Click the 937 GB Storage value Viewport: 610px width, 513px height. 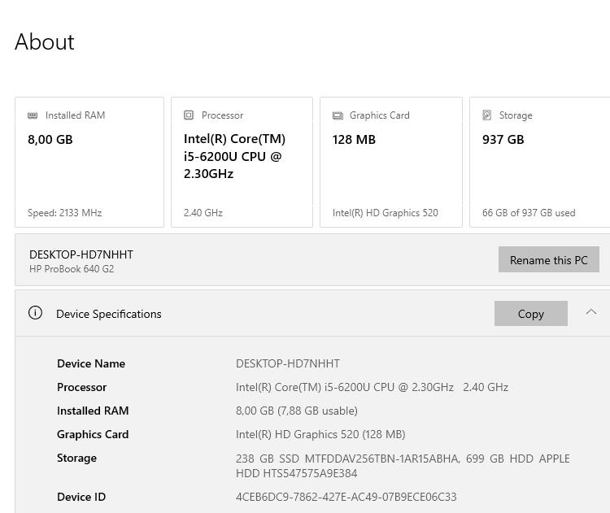point(503,139)
